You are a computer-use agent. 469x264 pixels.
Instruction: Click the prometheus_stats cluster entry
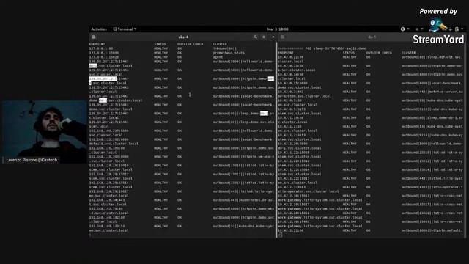(x=229, y=53)
